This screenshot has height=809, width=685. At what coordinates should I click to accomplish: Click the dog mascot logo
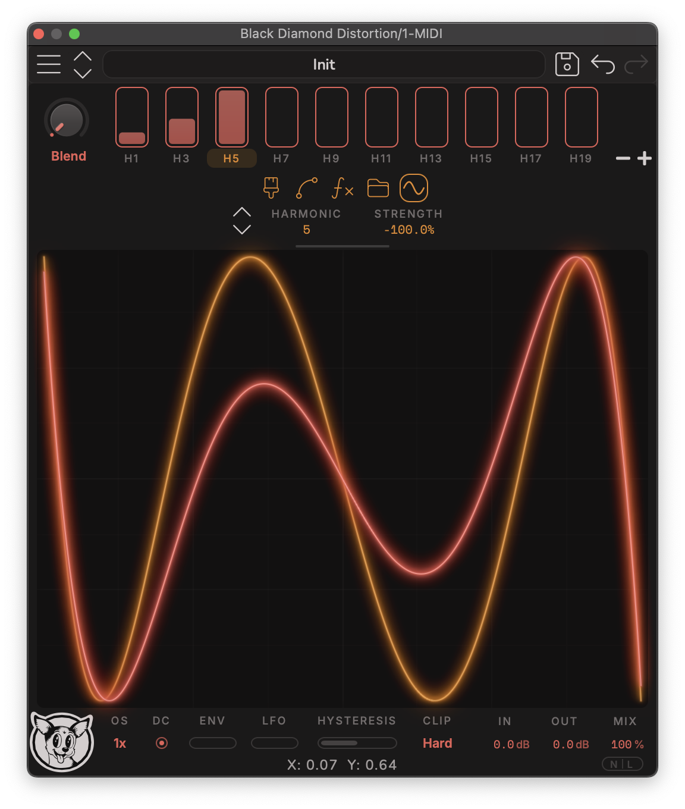62,742
